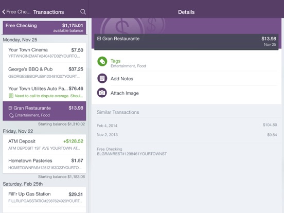
Task: Select the ATM Deposit transaction
Action: pos(44,145)
